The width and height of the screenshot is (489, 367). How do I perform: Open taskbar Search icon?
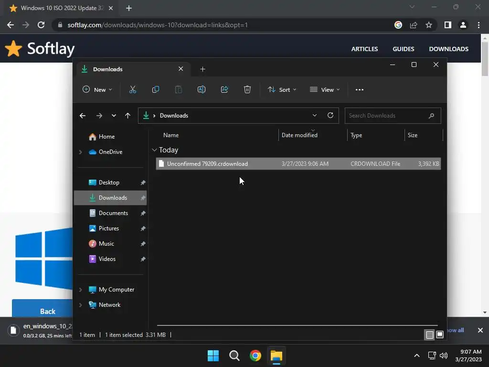click(x=234, y=356)
